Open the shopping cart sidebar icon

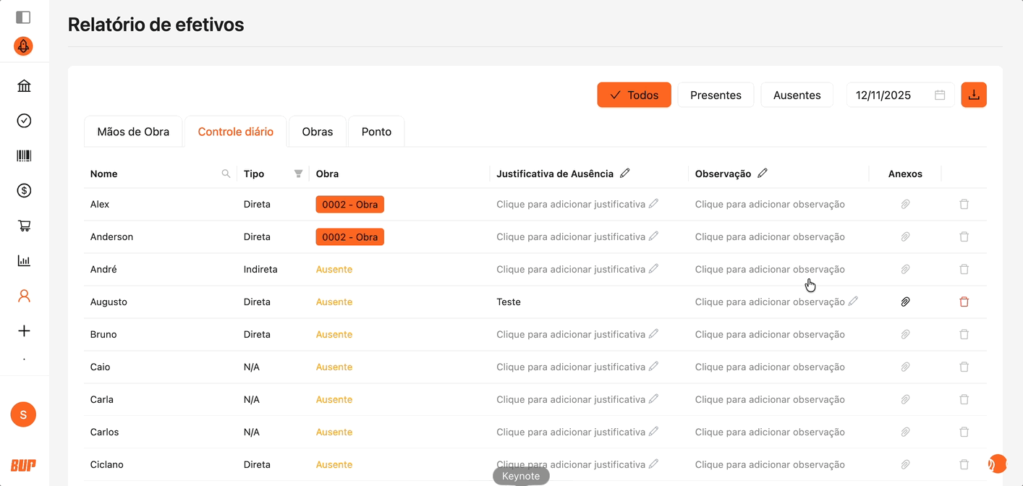point(24,226)
